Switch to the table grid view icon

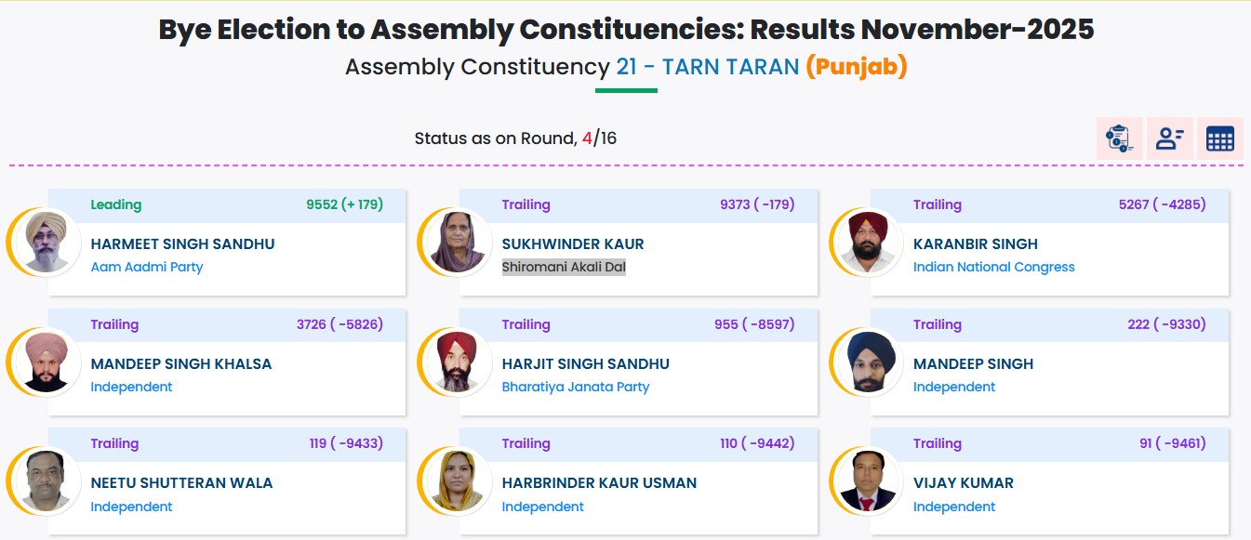click(1219, 138)
